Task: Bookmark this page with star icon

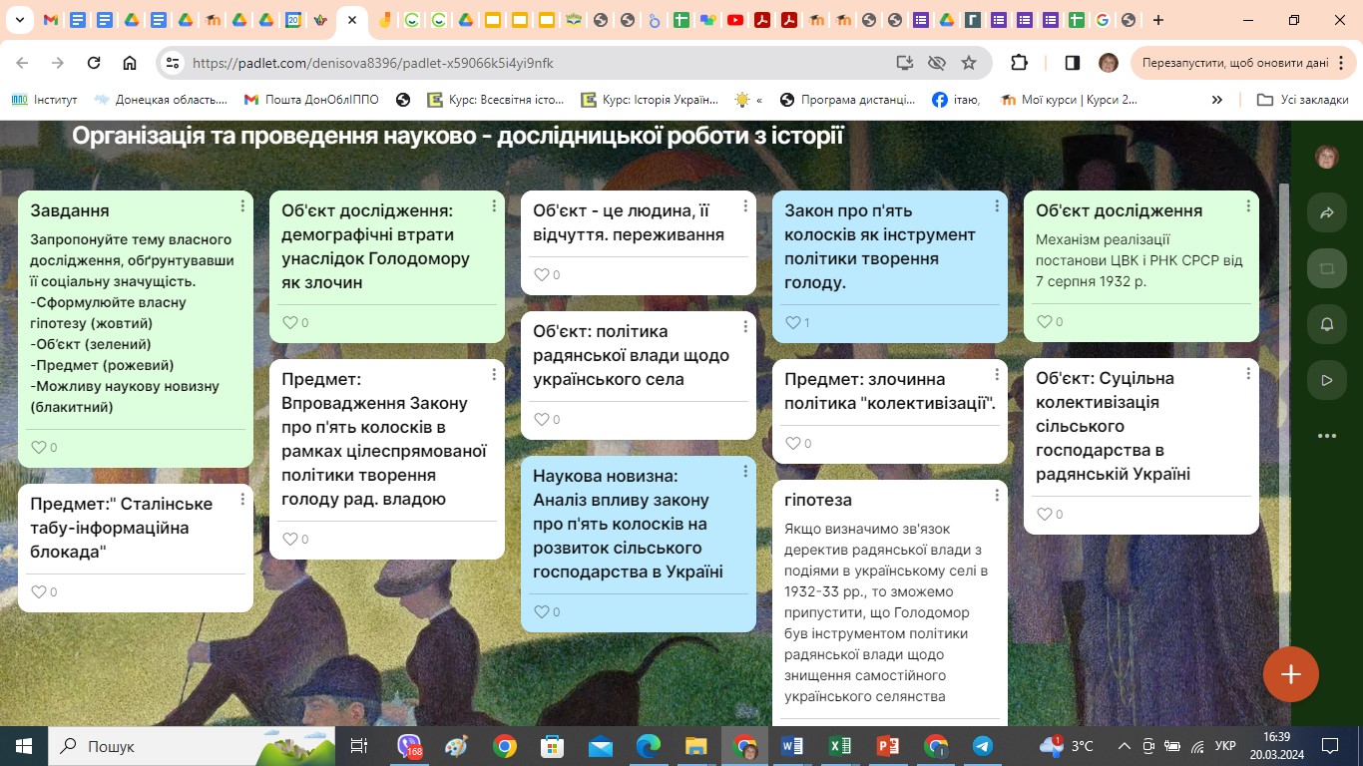Action: coord(968,63)
